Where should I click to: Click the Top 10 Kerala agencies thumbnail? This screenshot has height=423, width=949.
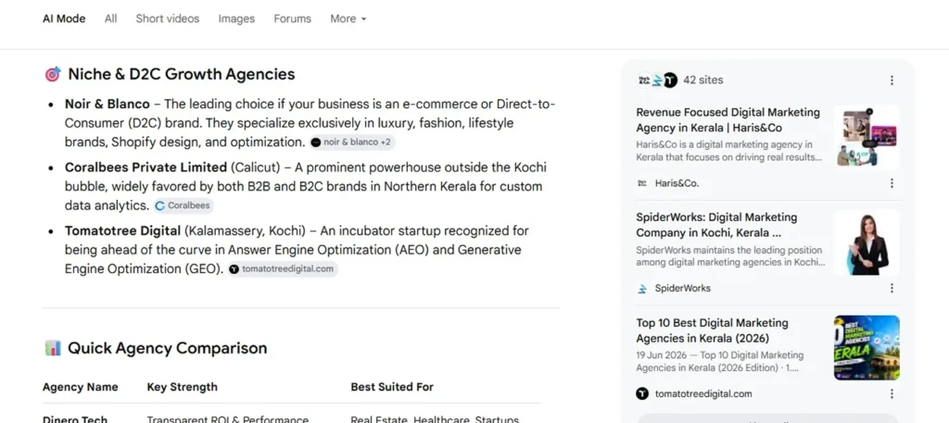(x=867, y=347)
